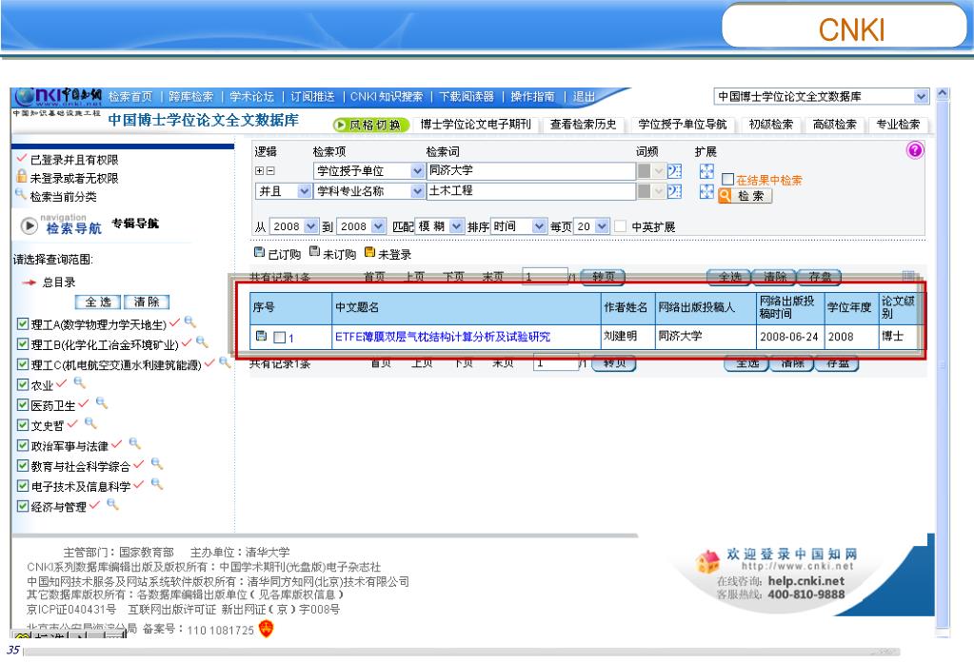The width and height of the screenshot is (974, 662).
Task: Click the purple help question-mark icon
Action: [x=915, y=150]
